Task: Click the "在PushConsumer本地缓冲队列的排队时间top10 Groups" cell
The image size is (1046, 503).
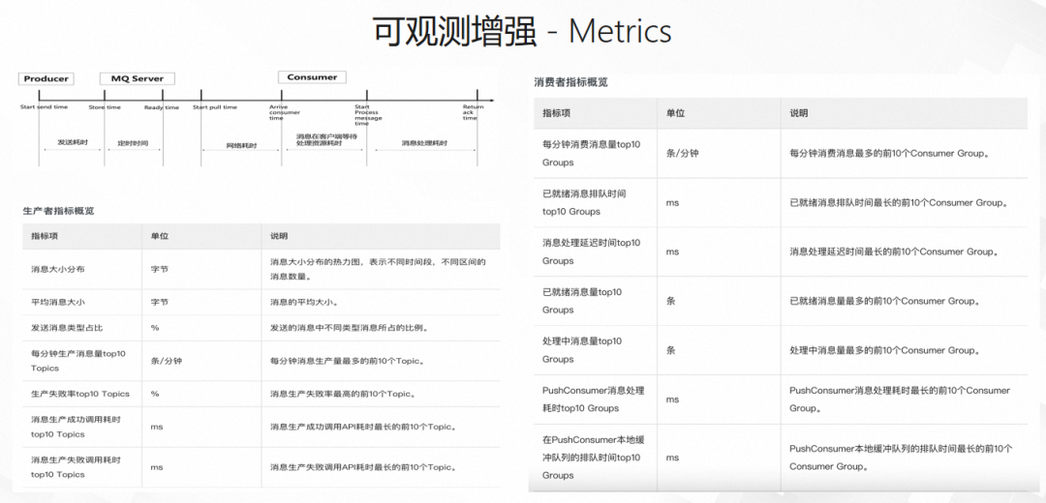Action: pyautogui.click(x=593, y=457)
